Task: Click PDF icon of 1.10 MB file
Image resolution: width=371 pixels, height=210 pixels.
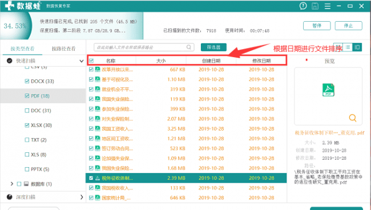Action: pos(98,79)
